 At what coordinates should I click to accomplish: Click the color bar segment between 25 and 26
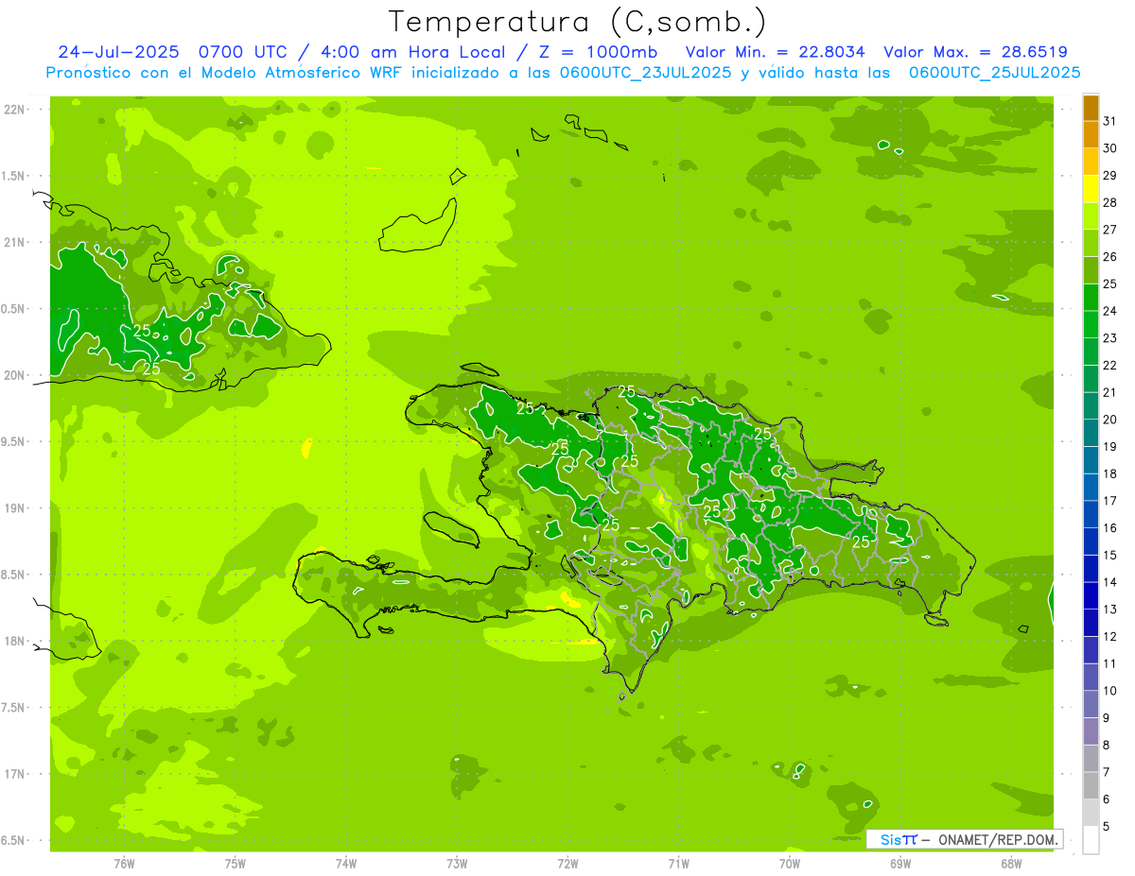pos(1091,270)
